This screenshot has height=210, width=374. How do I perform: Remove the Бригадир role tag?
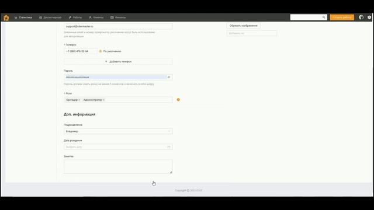(79, 100)
